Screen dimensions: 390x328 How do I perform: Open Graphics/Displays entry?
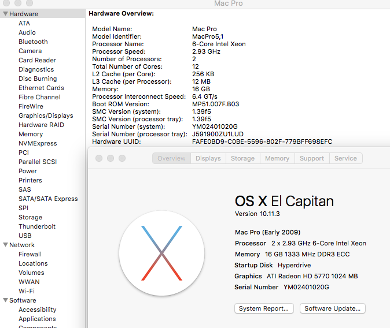(46, 115)
